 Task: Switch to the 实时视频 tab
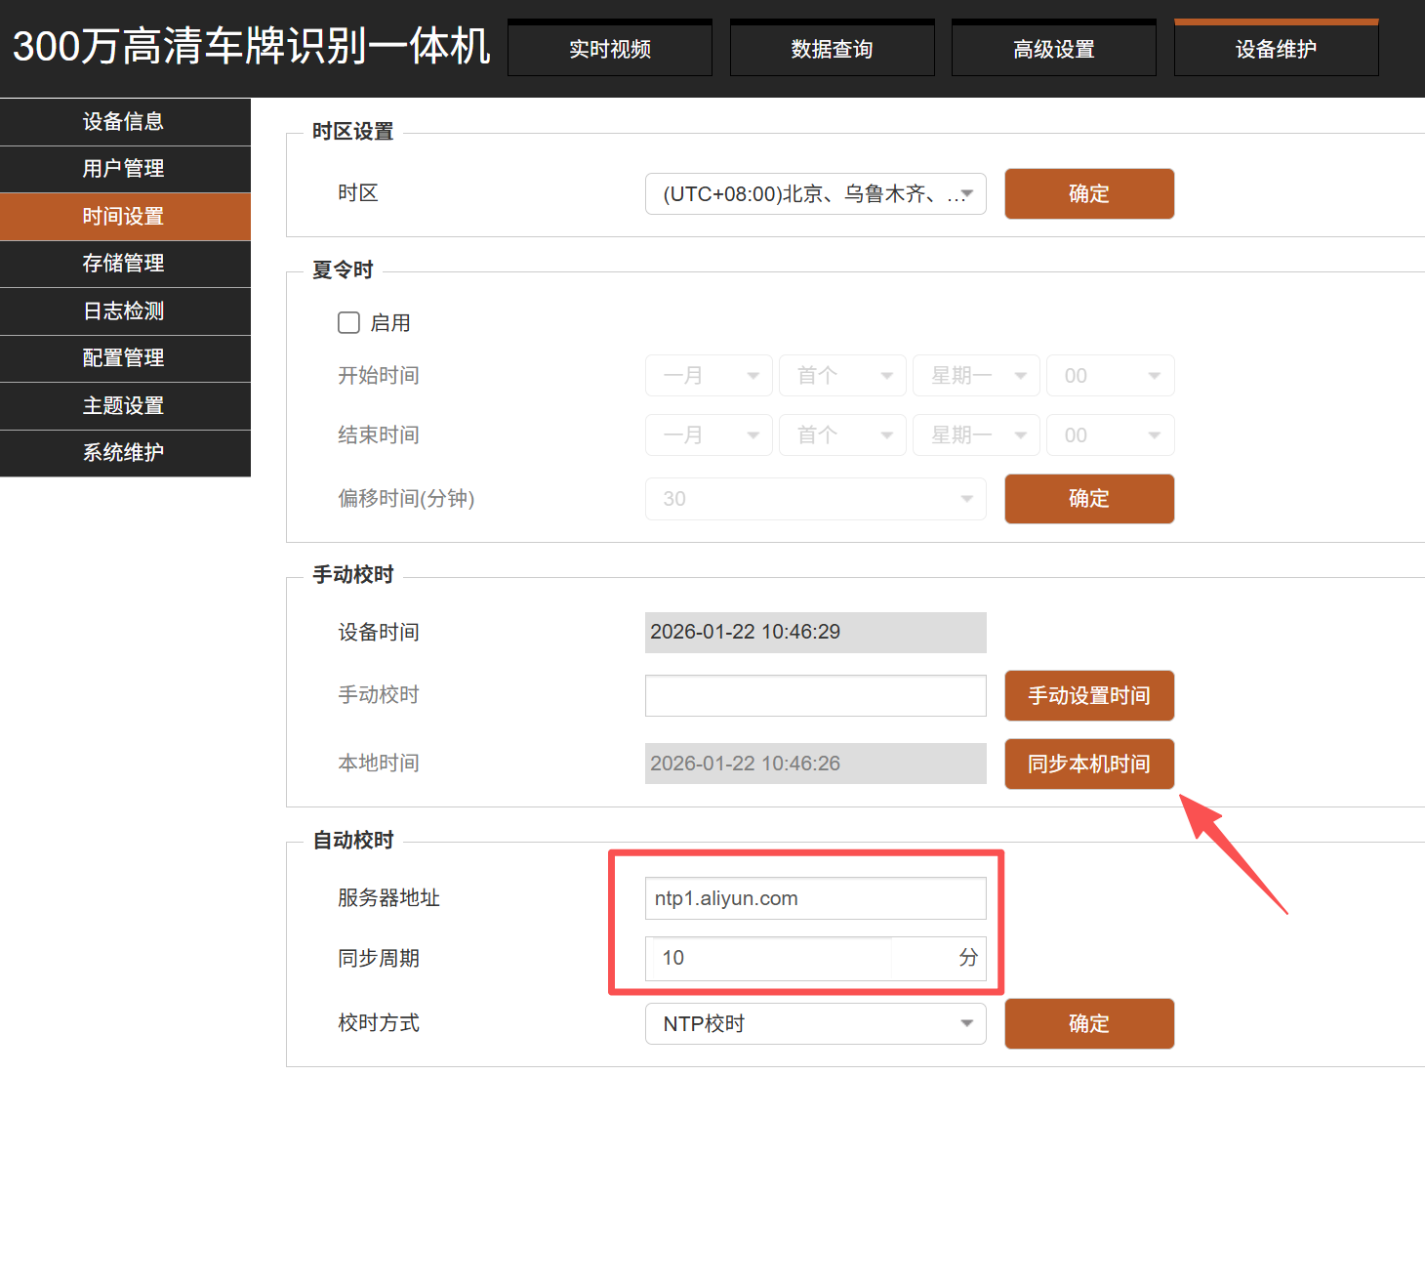(610, 49)
